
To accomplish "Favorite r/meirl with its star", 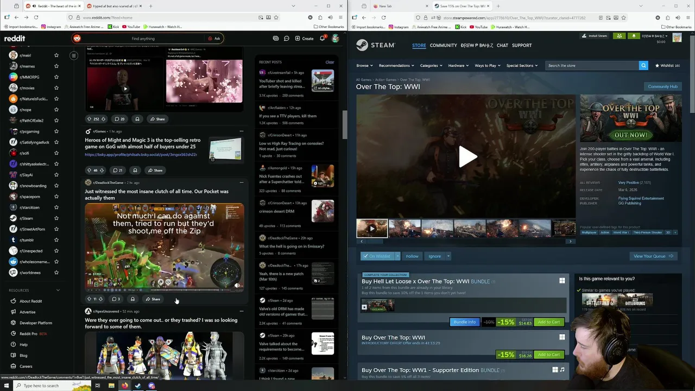I will (56, 55).
